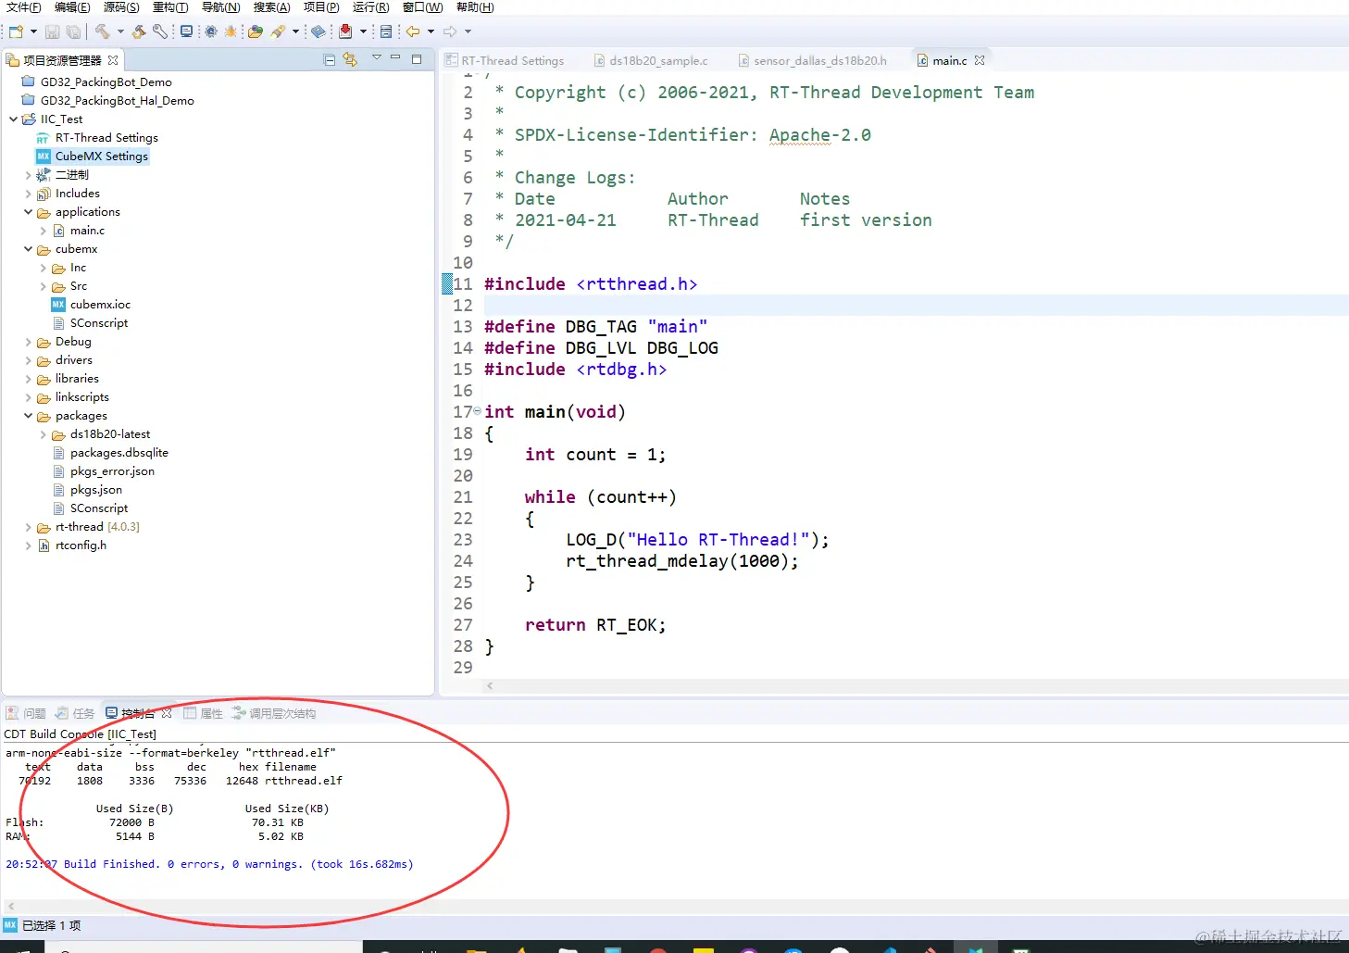This screenshot has height=953, width=1349.
Task: Click the blue book packages icon
Action: (319, 31)
